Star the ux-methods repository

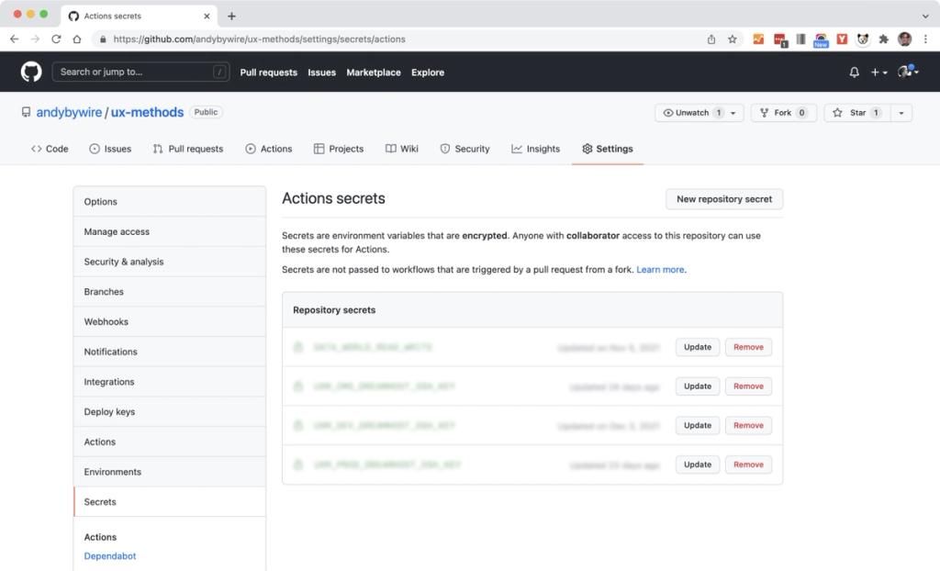pyautogui.click(x=856, y=113)
